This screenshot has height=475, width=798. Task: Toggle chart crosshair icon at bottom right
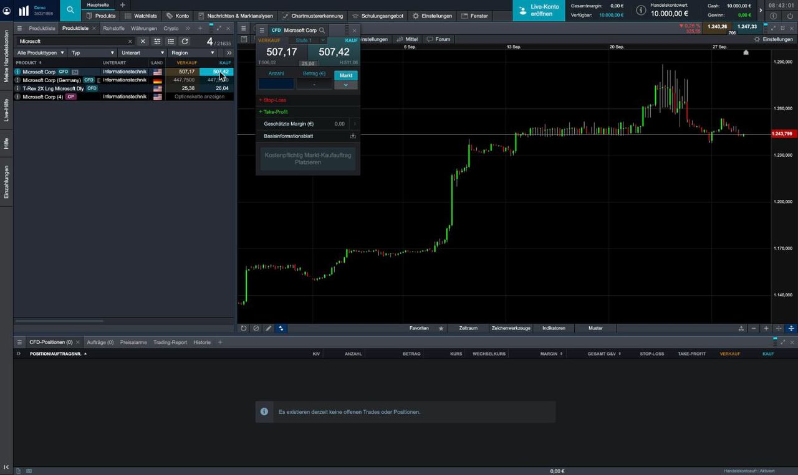pyautogui.click(x=779, y=328)
